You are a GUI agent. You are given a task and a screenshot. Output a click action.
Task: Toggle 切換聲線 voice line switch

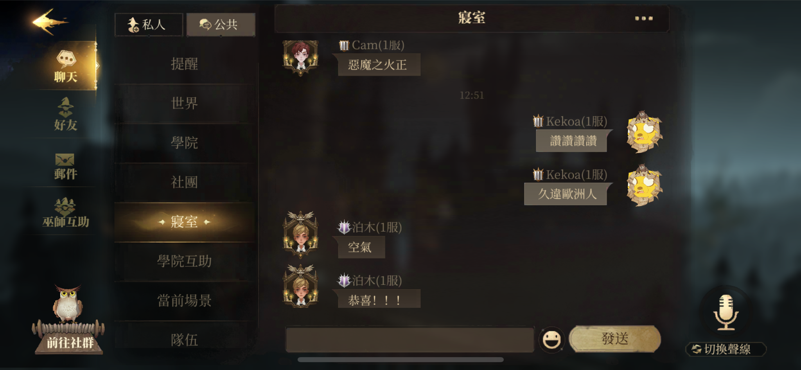726,349
